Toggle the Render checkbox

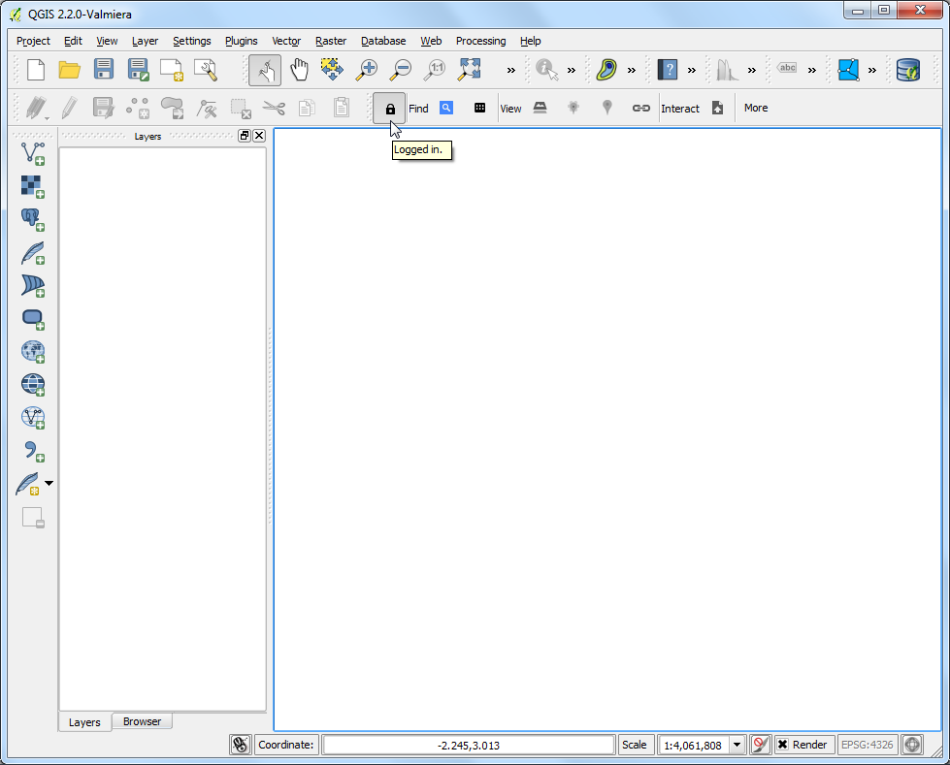click(x=782, y=745)
